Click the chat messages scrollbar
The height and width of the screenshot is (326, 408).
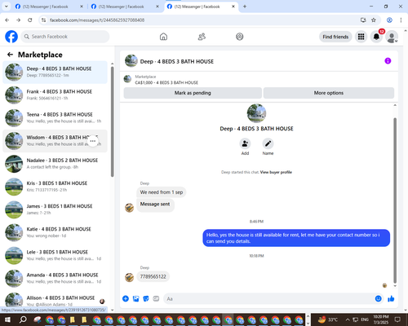tap(395, 200)
